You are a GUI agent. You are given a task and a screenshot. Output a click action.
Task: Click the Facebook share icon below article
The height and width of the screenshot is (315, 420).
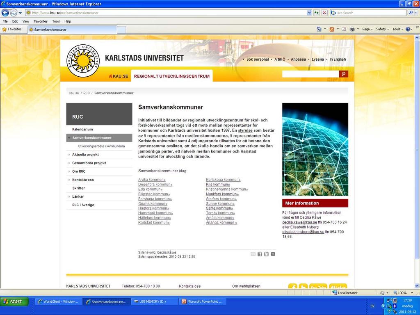[260, 254]
